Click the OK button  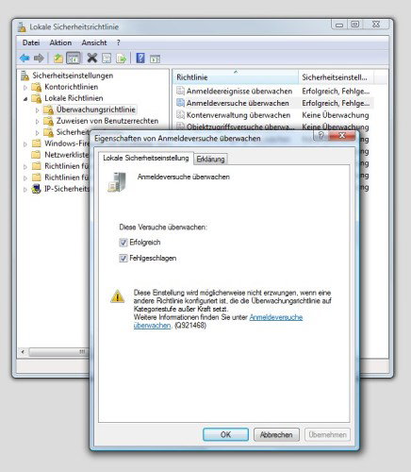click(x=225, y=434)
